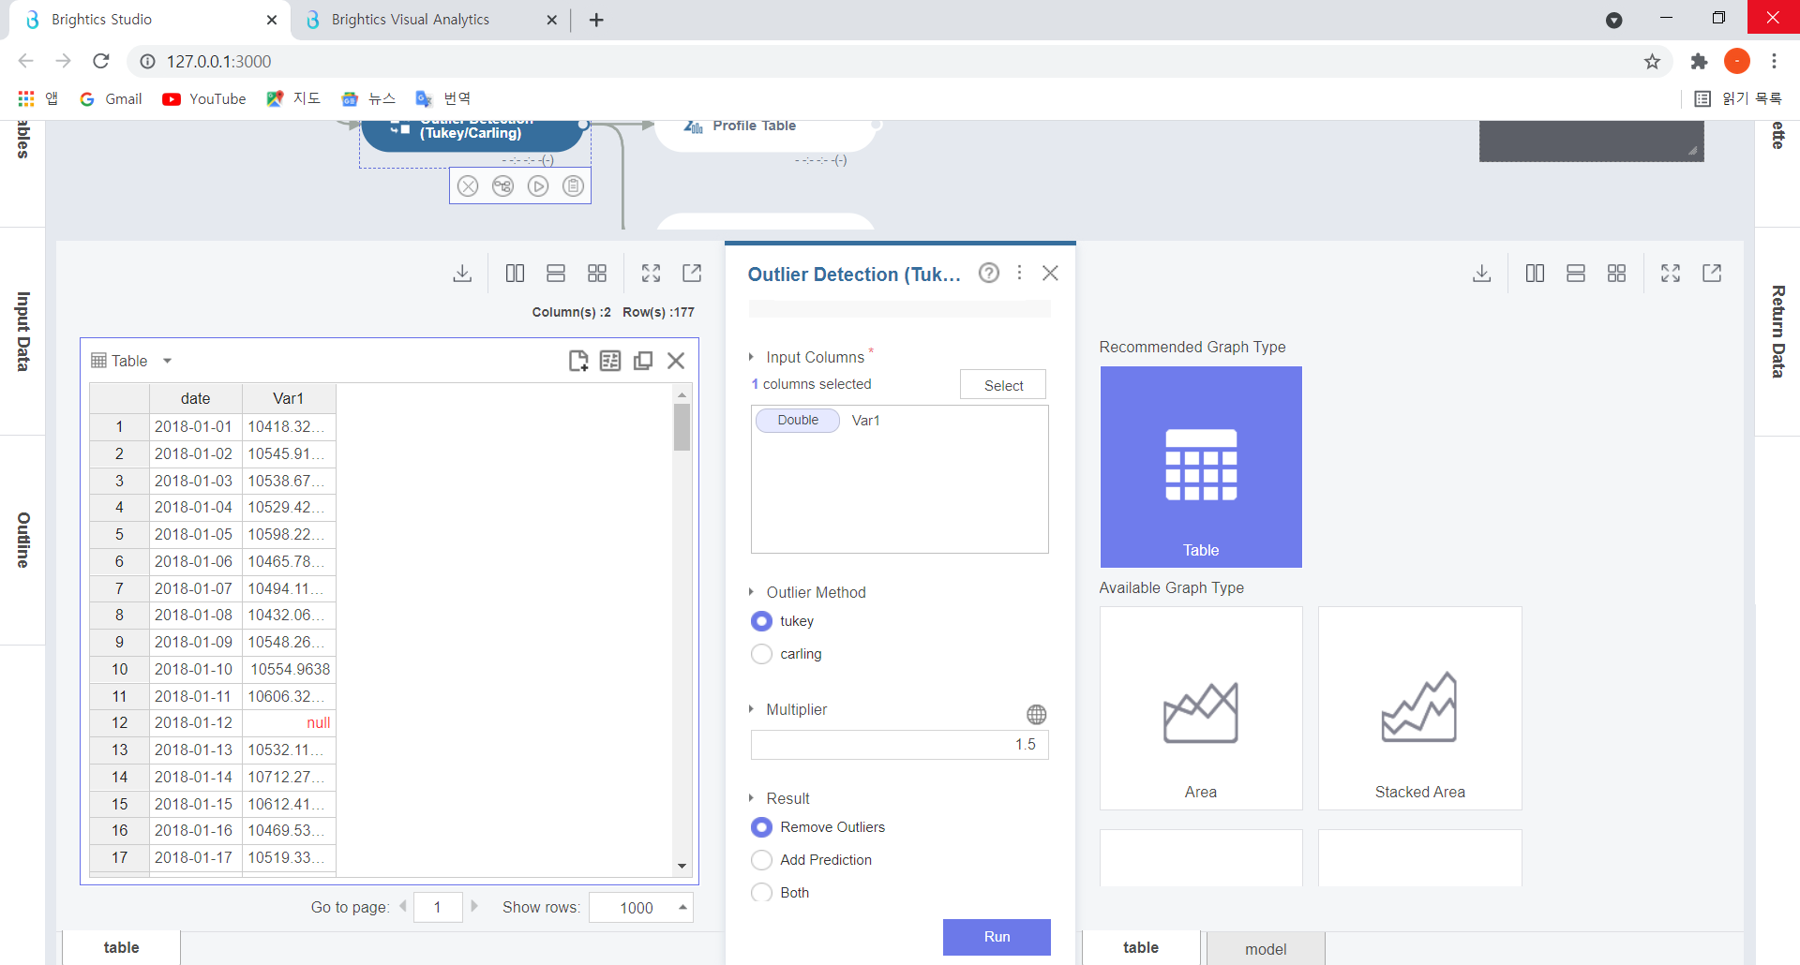Select two-column layout in output data panel
The height and width of the screenshot is (965, 1800).
click(1535, 274)
